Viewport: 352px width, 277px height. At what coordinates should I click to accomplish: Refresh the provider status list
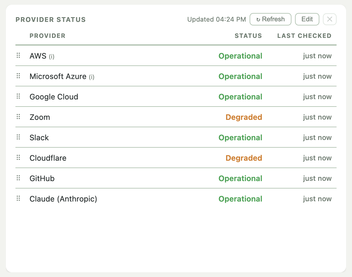[270, 19]
